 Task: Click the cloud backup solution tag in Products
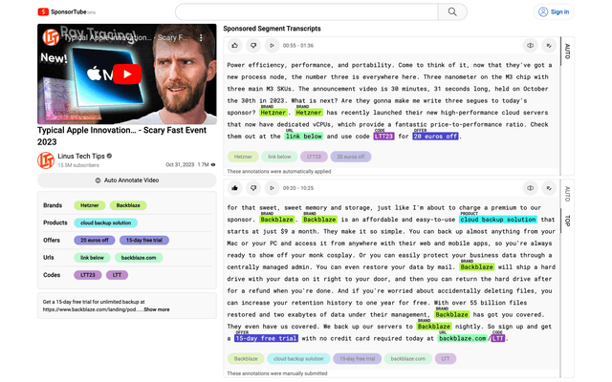tap(105, 223)
